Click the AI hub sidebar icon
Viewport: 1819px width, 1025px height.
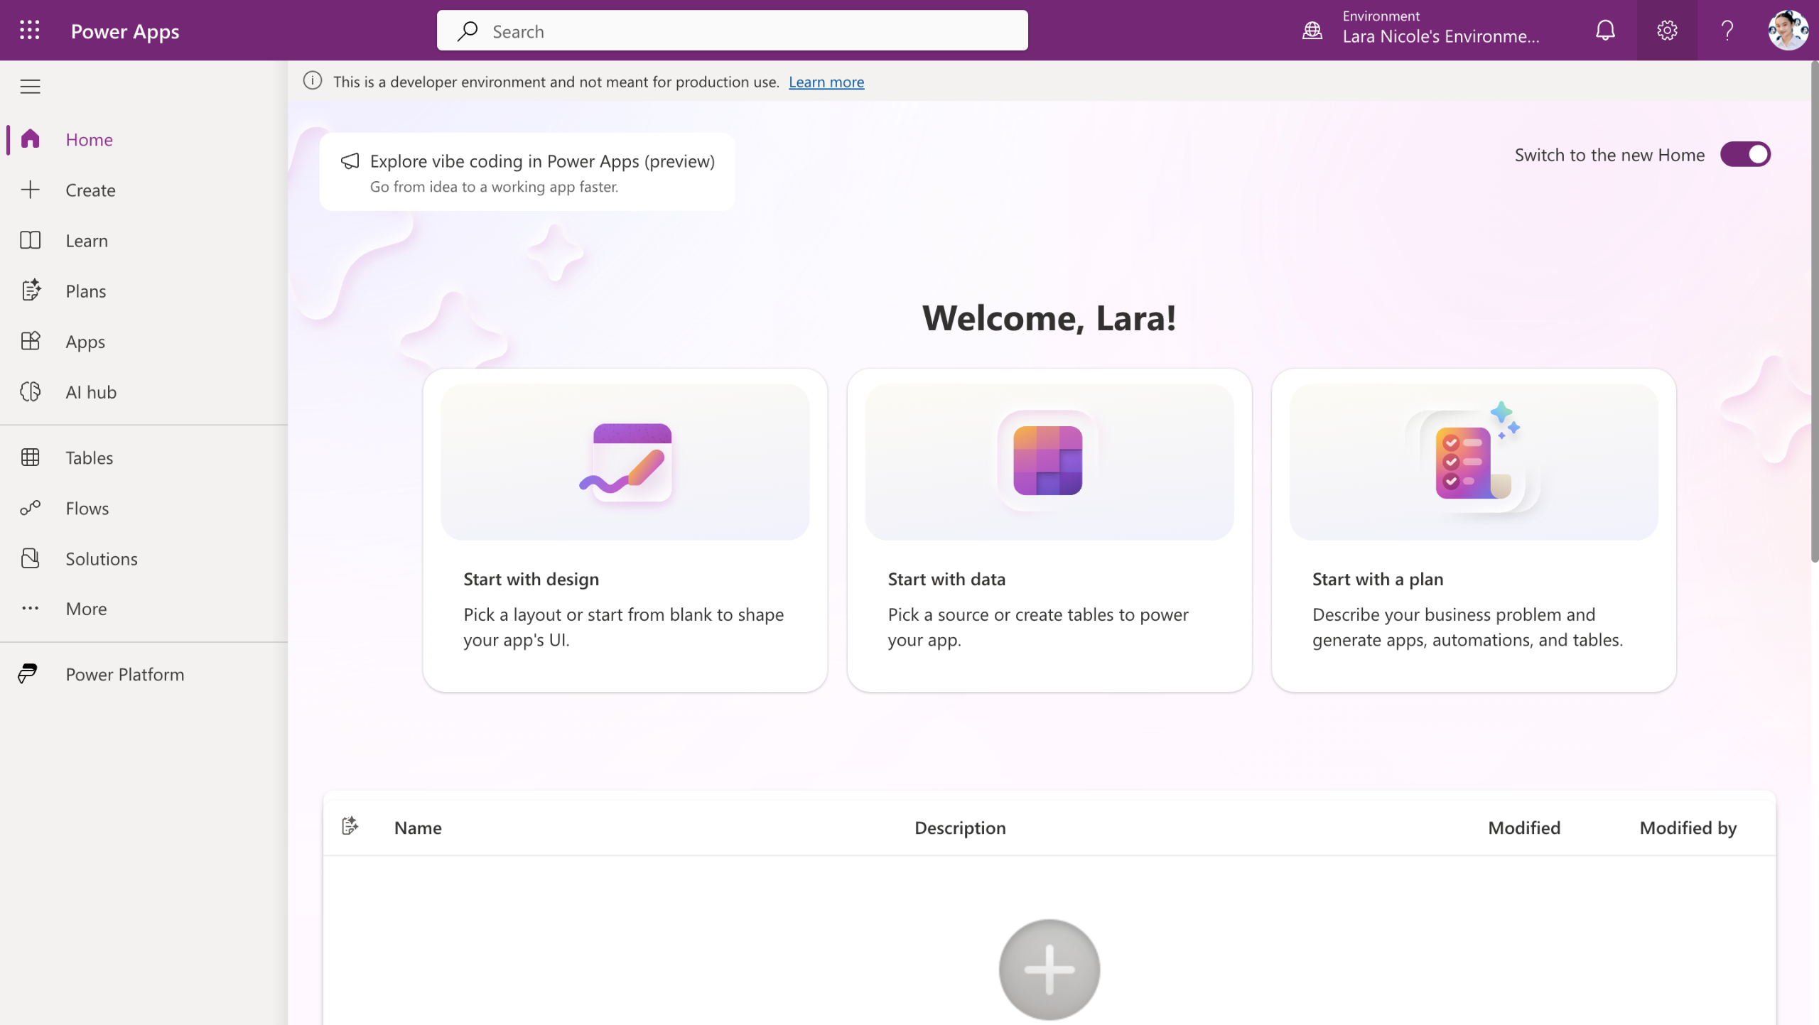pos(30,391)
